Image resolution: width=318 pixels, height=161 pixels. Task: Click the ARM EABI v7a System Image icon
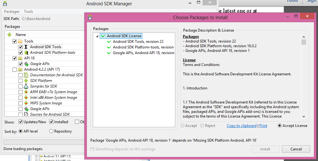click(26, 92)
